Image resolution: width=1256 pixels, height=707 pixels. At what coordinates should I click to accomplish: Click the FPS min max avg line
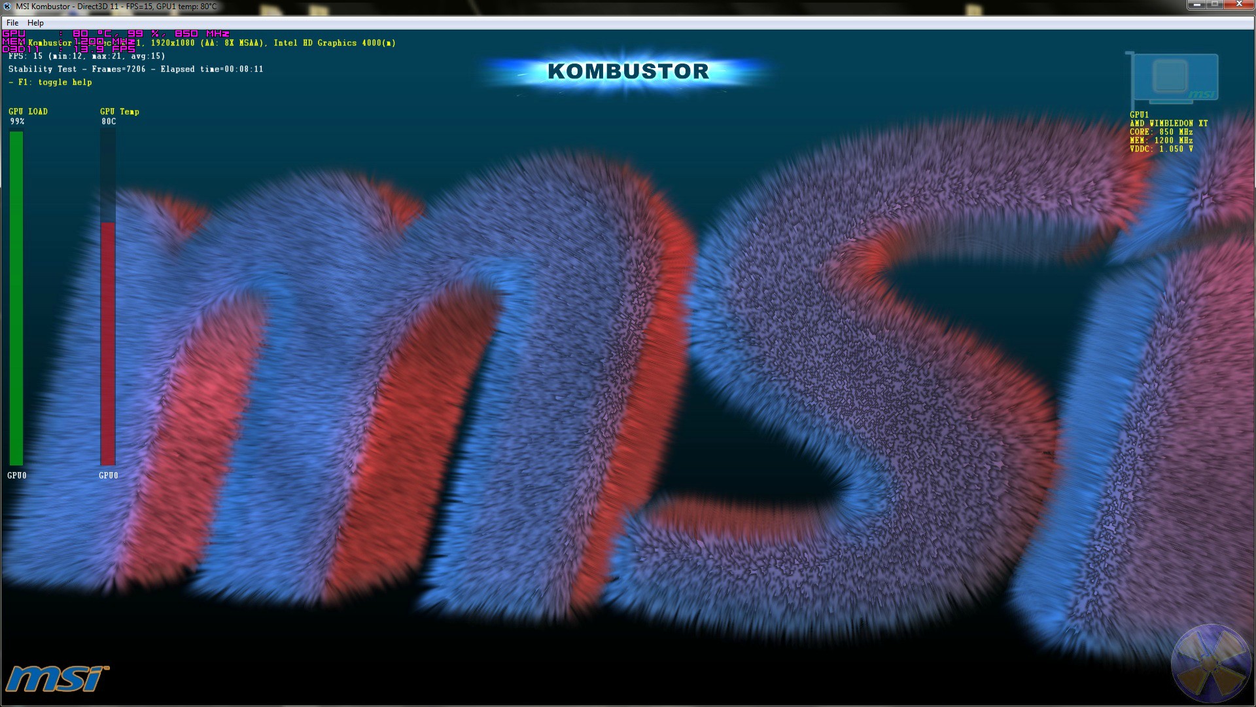coord(87,56)
